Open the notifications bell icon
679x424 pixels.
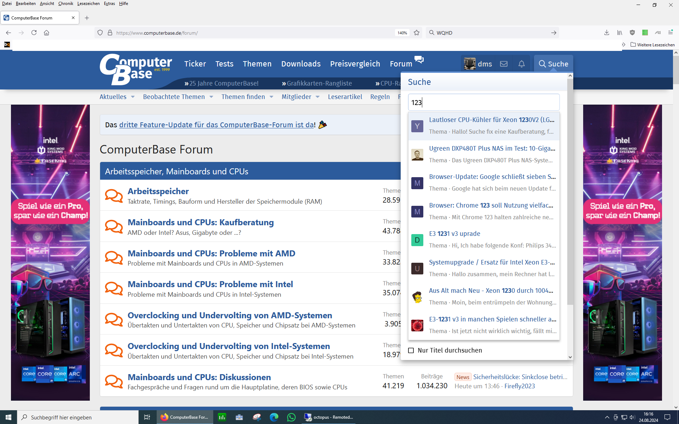(521, 64)
